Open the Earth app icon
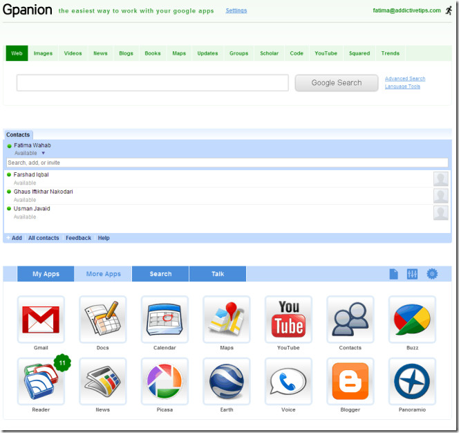Image resolution: width=459 pixels, height=433 pixels. (x=227, y=381)
